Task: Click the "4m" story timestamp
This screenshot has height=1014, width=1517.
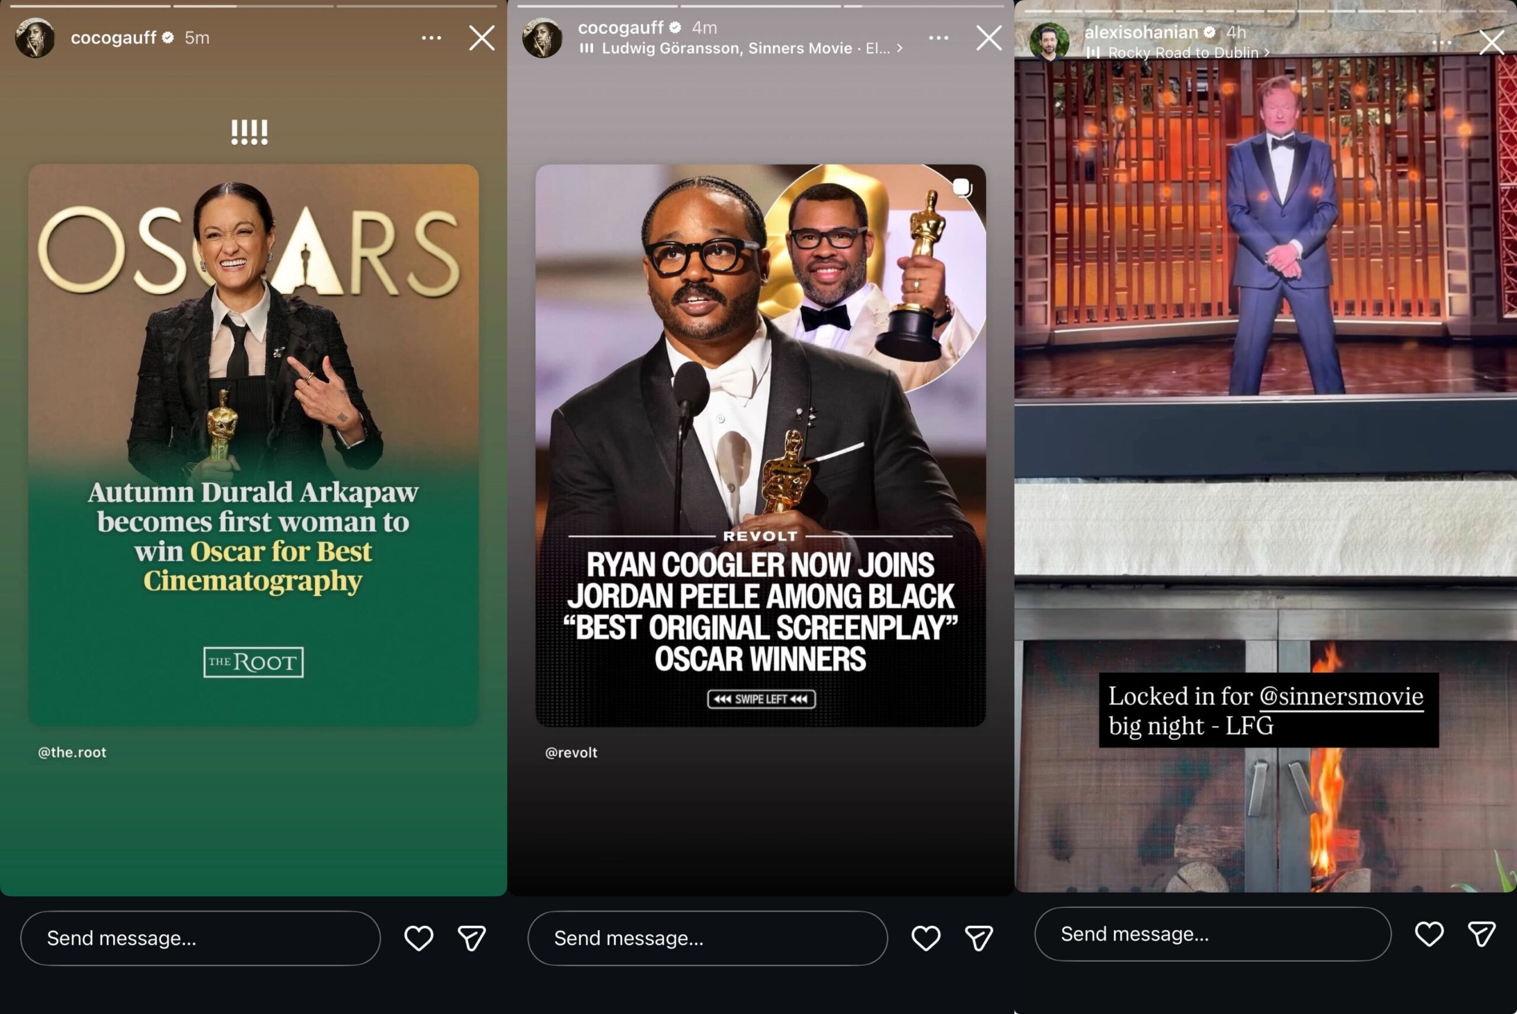Action: coord(705,27)
